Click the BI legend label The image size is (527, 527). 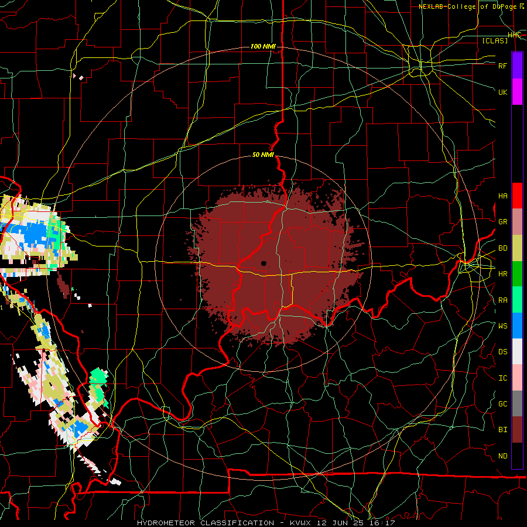[x=502, y=430]
